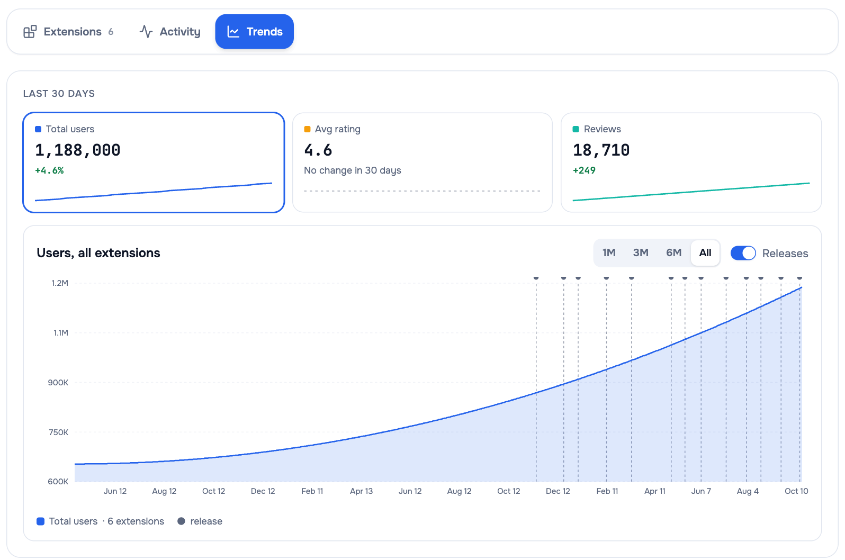Click the Total users sparkline

[x=154, y=192]
